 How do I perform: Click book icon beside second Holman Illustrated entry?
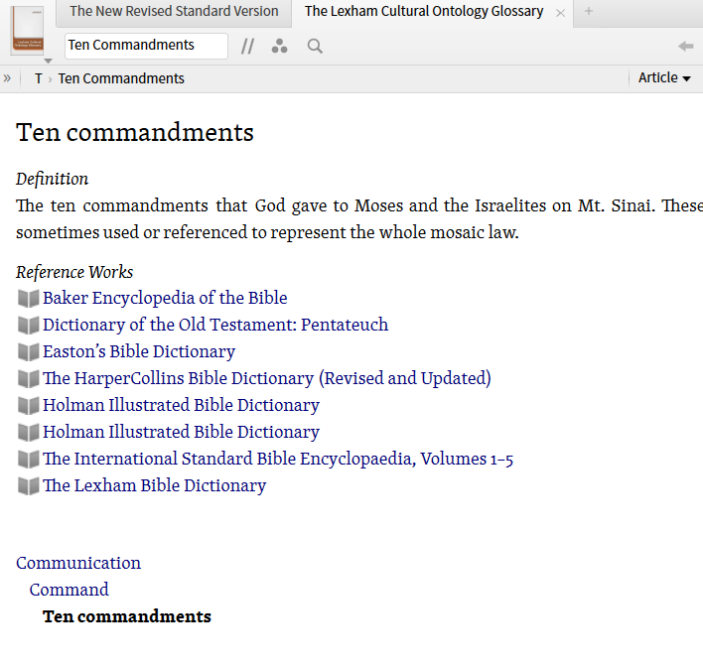[28, 433]
